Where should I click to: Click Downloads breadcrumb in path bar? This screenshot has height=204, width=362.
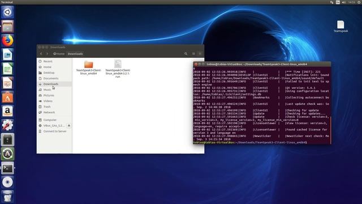[x=75, y=54]
